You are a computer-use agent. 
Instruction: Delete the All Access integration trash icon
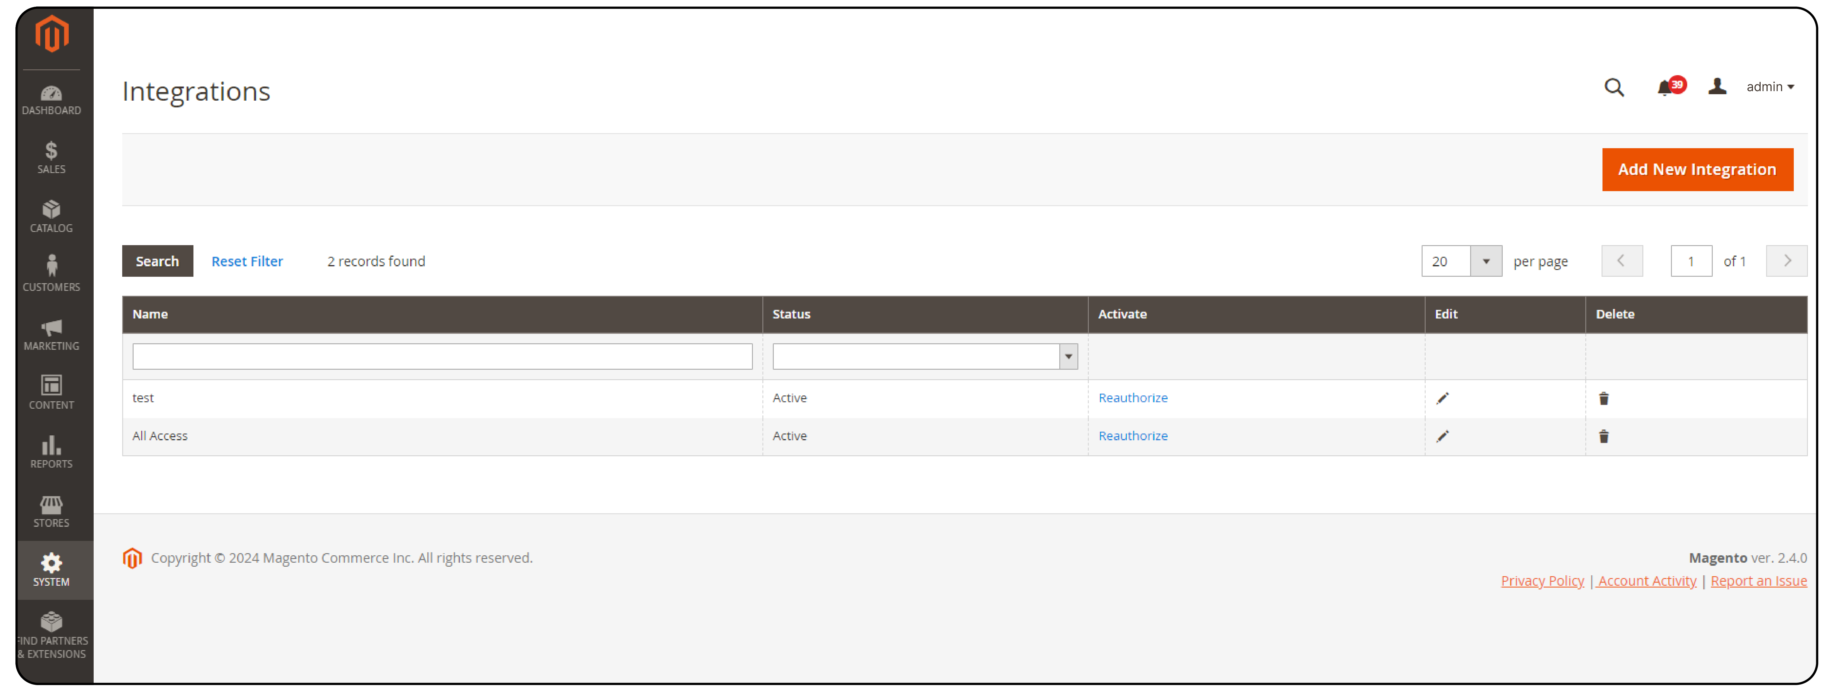(1603, 436)
